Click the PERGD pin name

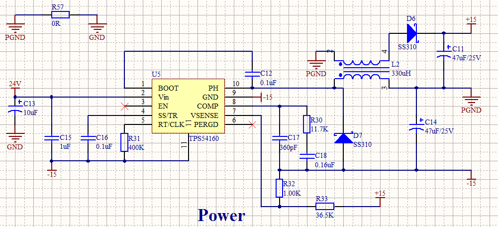coord(206,124)
